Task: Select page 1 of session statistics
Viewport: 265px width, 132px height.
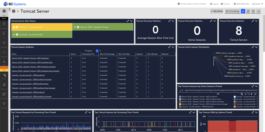Action: pyautogui.click(x=97, y=51)
